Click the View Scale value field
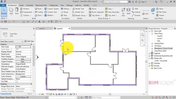Image resolution: width=176 pixels, height=99 pixels. 23,47
